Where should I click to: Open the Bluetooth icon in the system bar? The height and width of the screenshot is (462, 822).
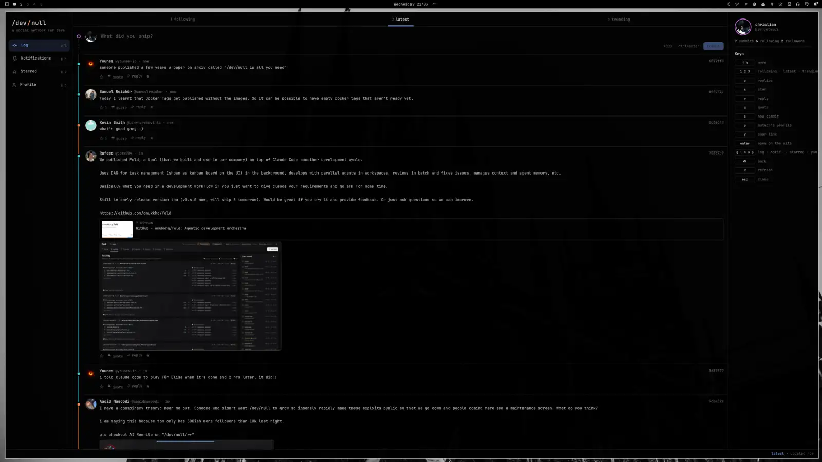click(772, 4)
